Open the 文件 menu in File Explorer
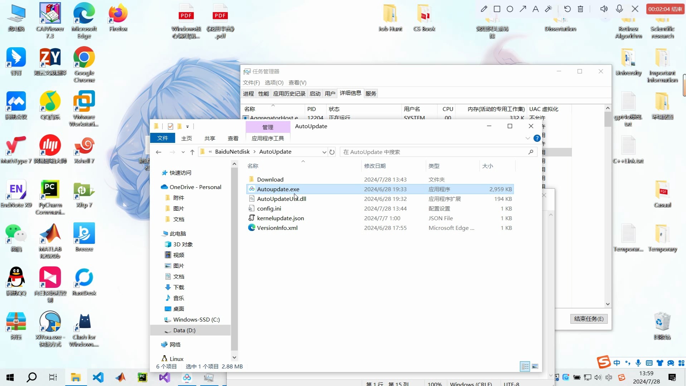The height and width of the screenshot is (386, 686). [163, 138]
